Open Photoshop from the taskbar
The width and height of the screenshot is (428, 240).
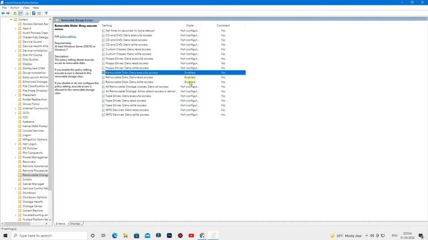coord(169,235)
